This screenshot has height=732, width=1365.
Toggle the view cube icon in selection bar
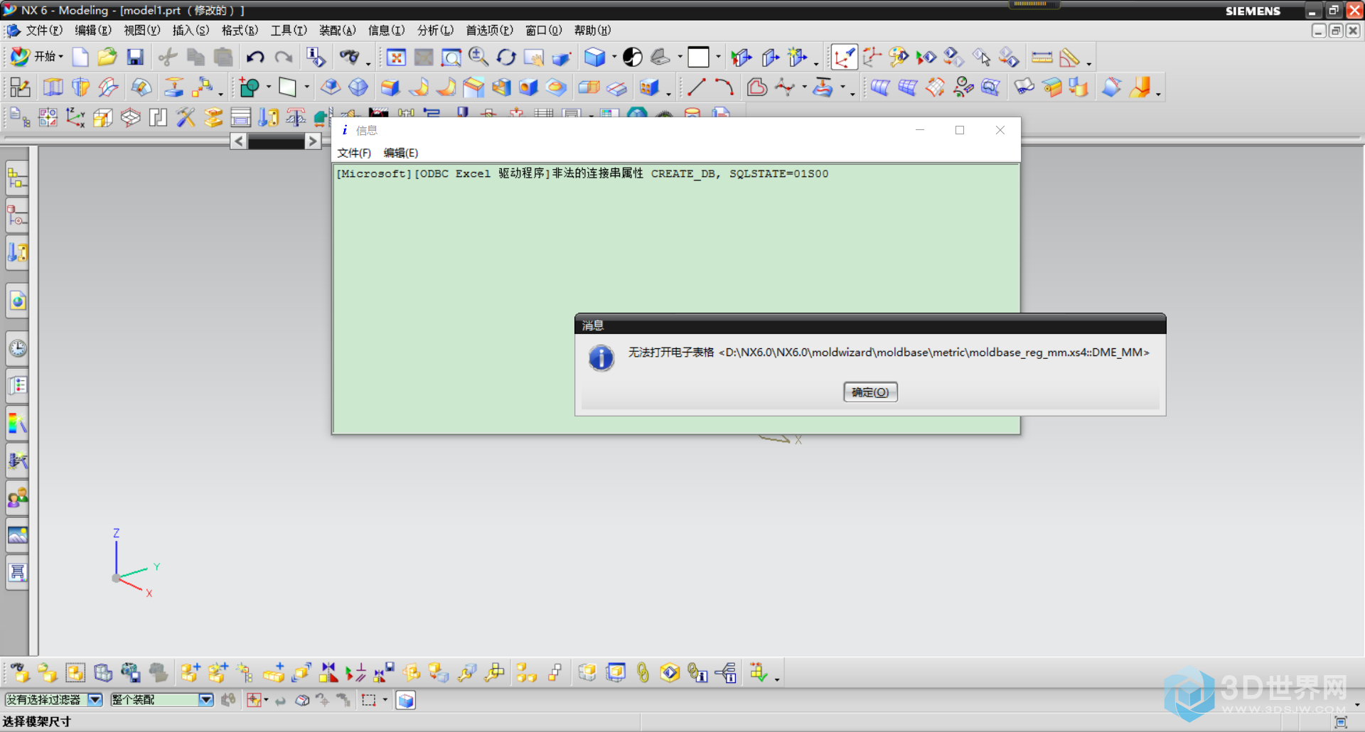click(x=406, y=700)
